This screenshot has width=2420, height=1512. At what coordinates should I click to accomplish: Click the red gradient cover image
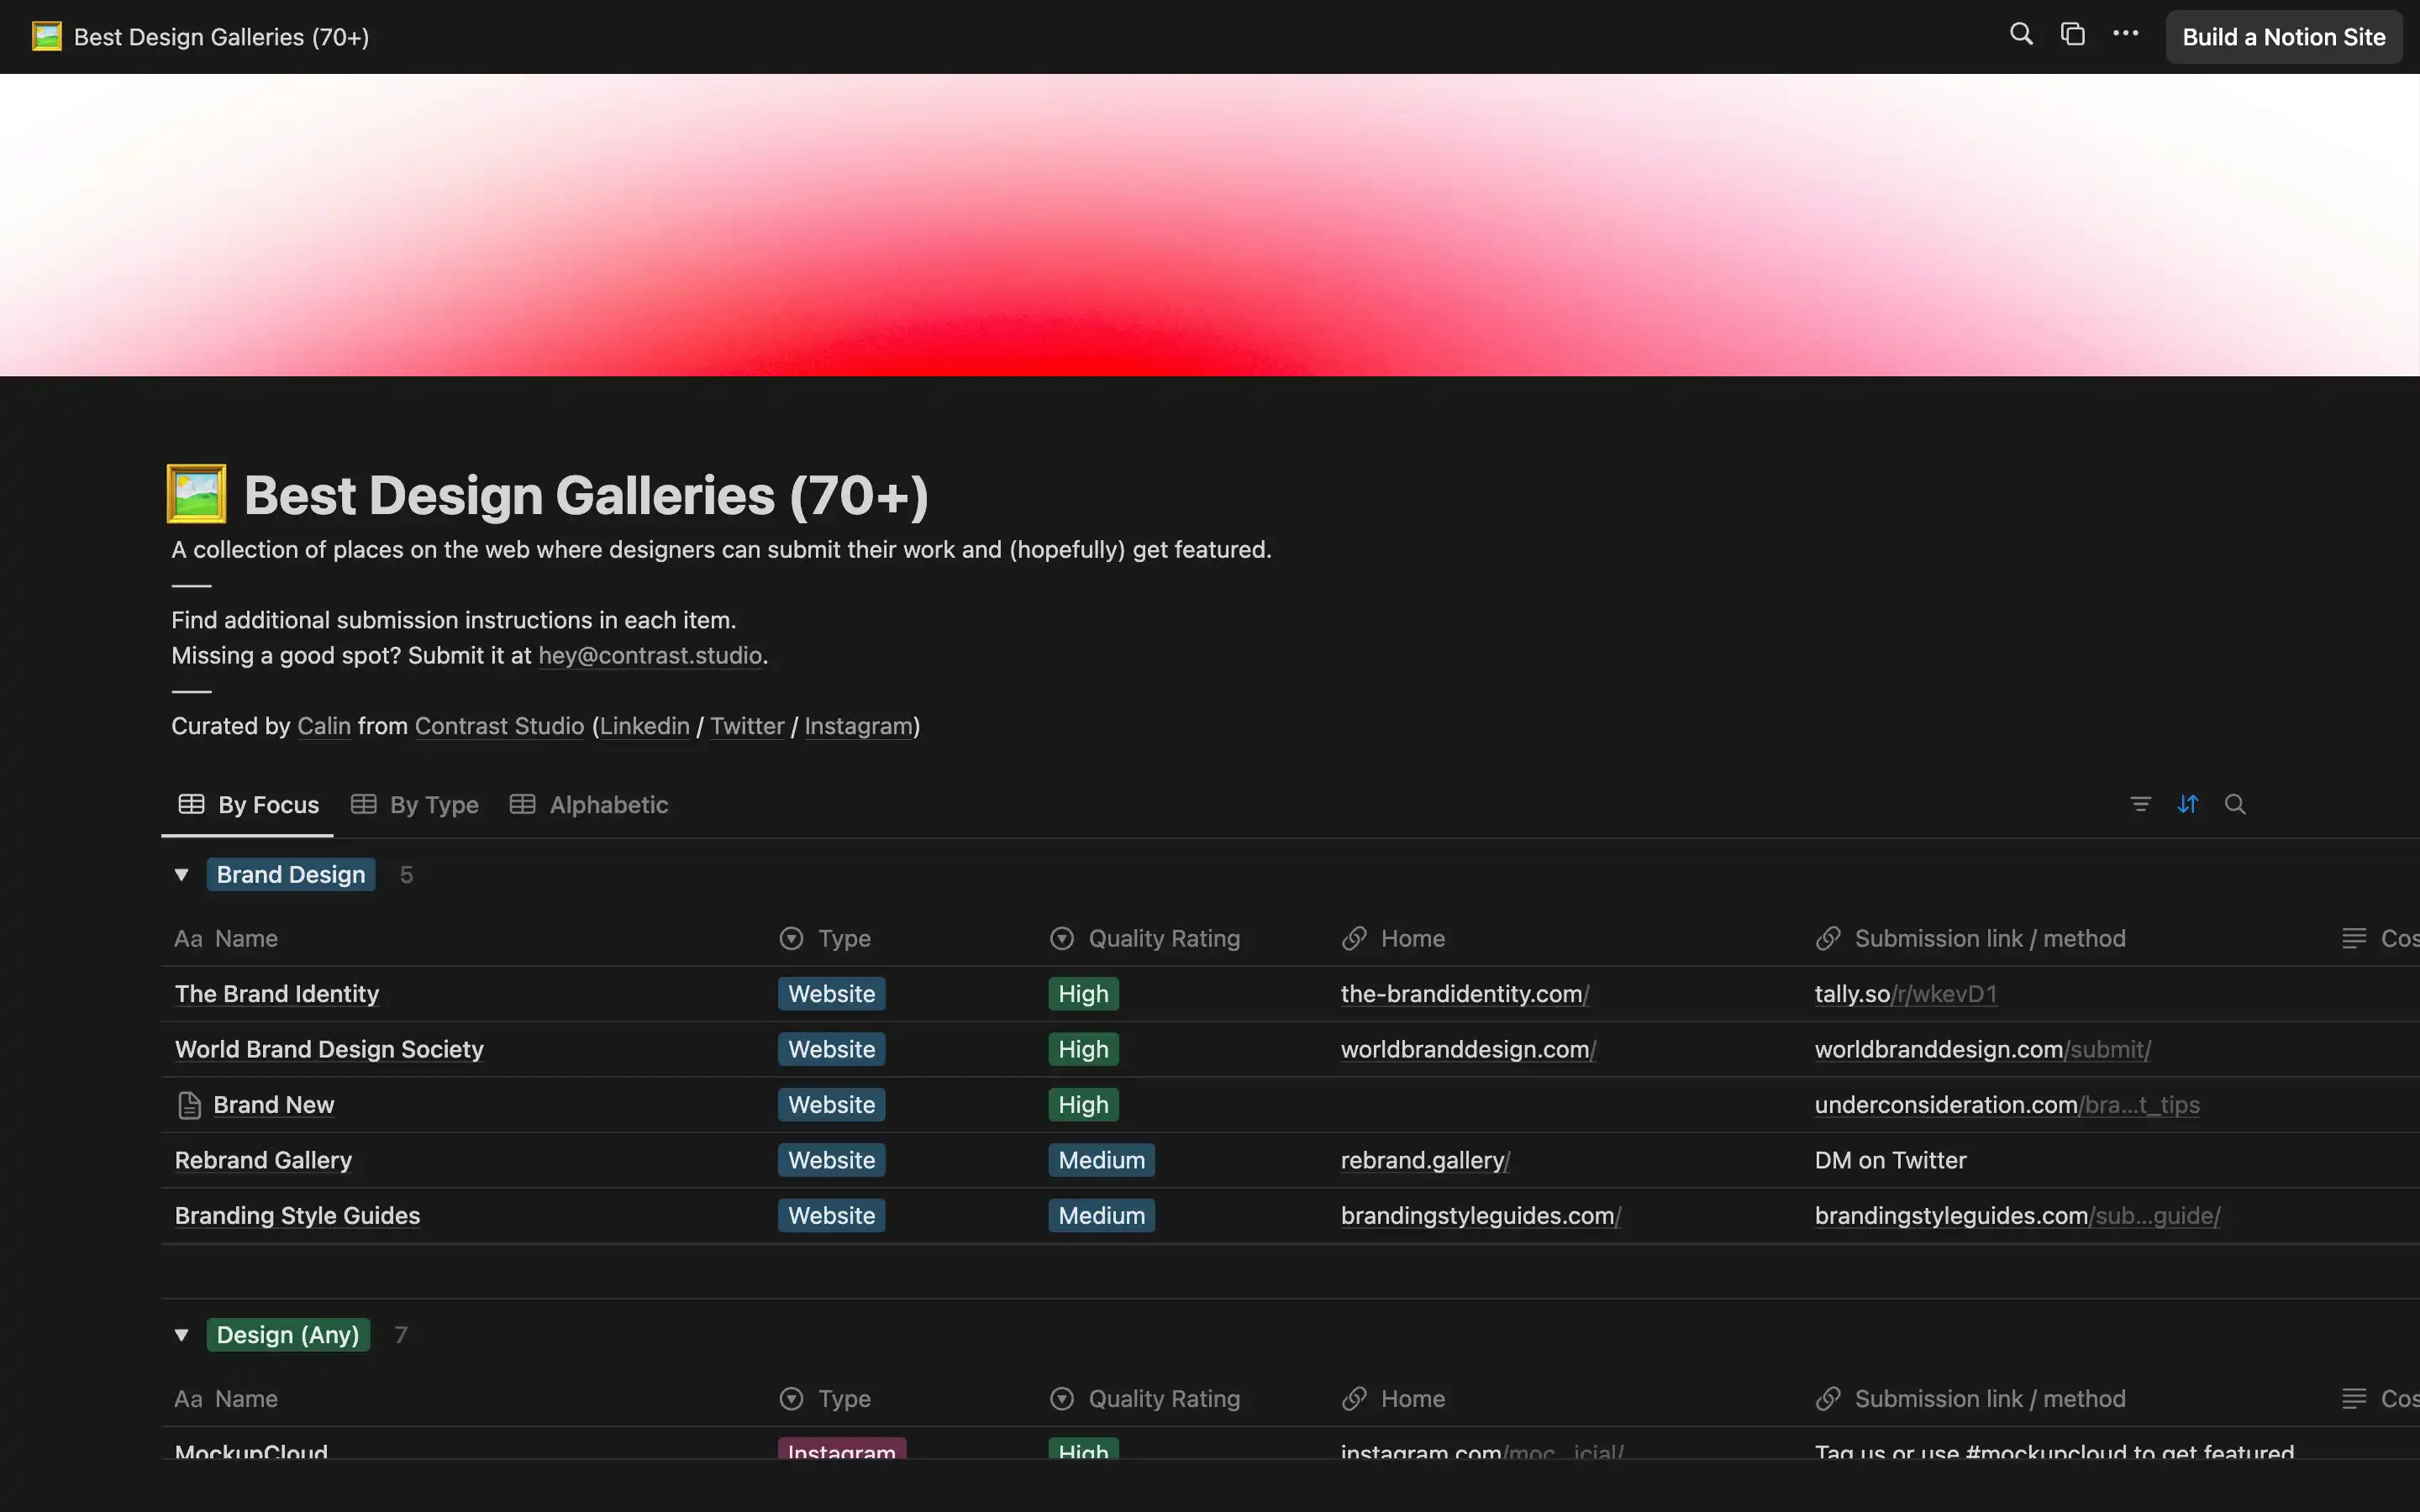pyautogui.click(x=1210, y=225)
